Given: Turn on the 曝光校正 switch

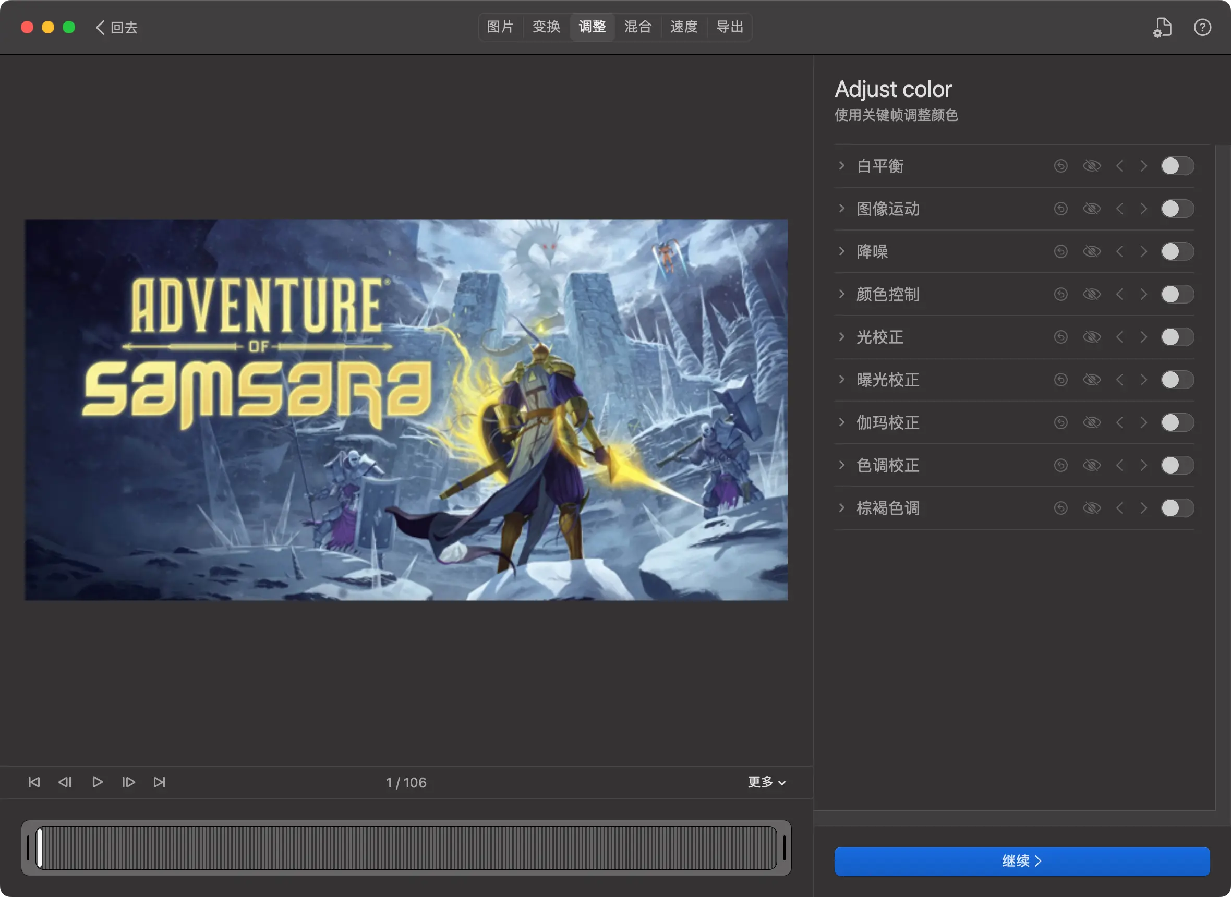Looking at the screenshot, I should tap(1177, 380).
